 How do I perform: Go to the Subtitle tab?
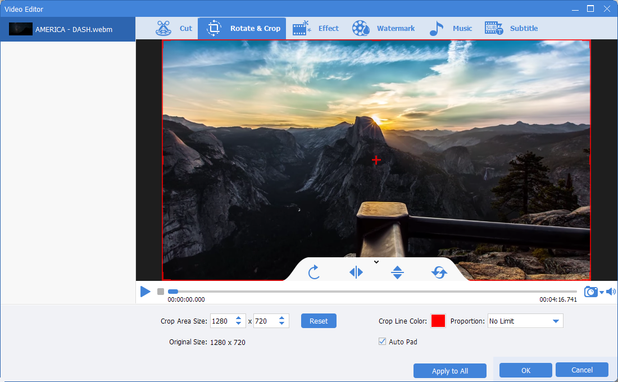[x=511, y=29]
